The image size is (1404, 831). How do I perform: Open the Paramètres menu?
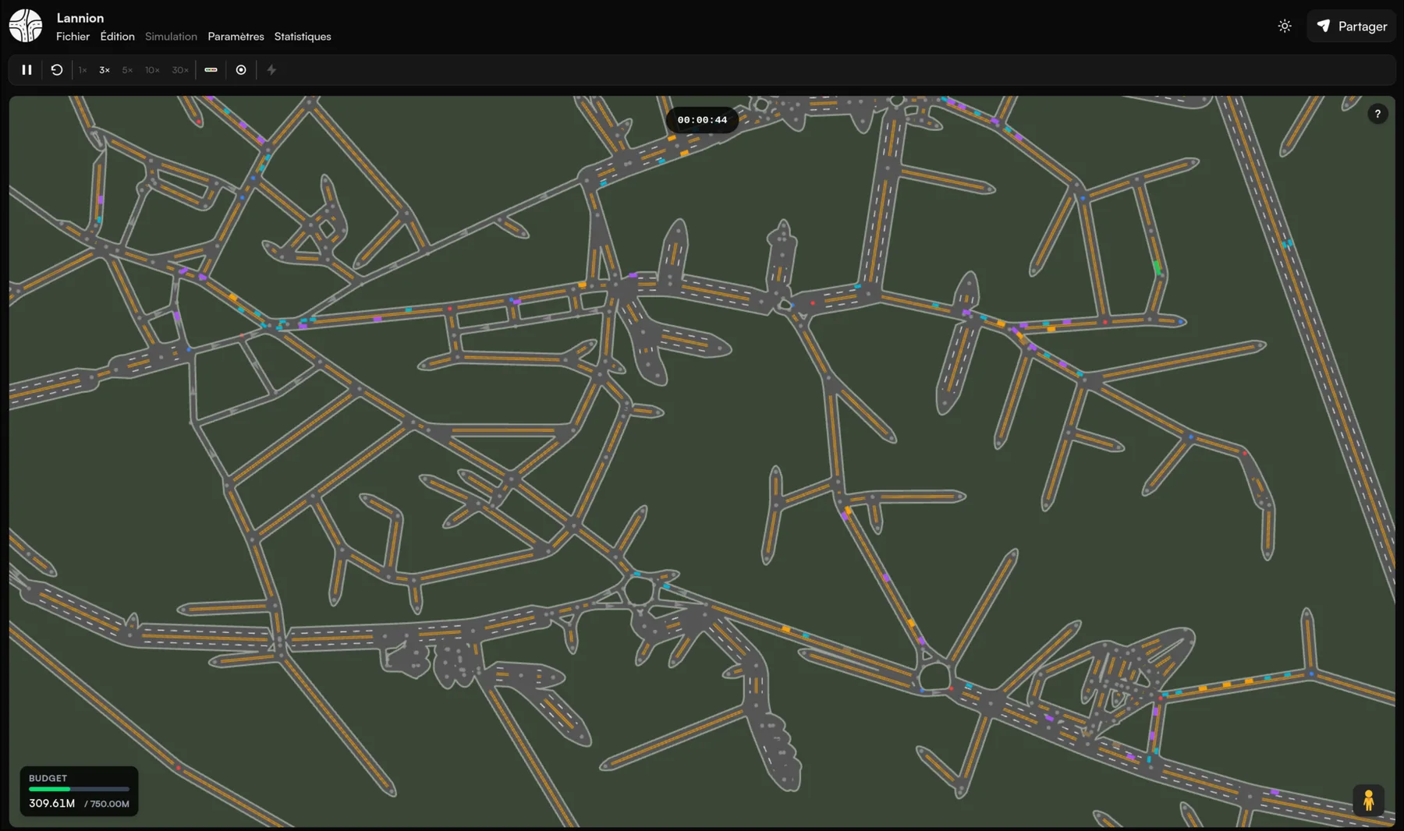(236, 37)
